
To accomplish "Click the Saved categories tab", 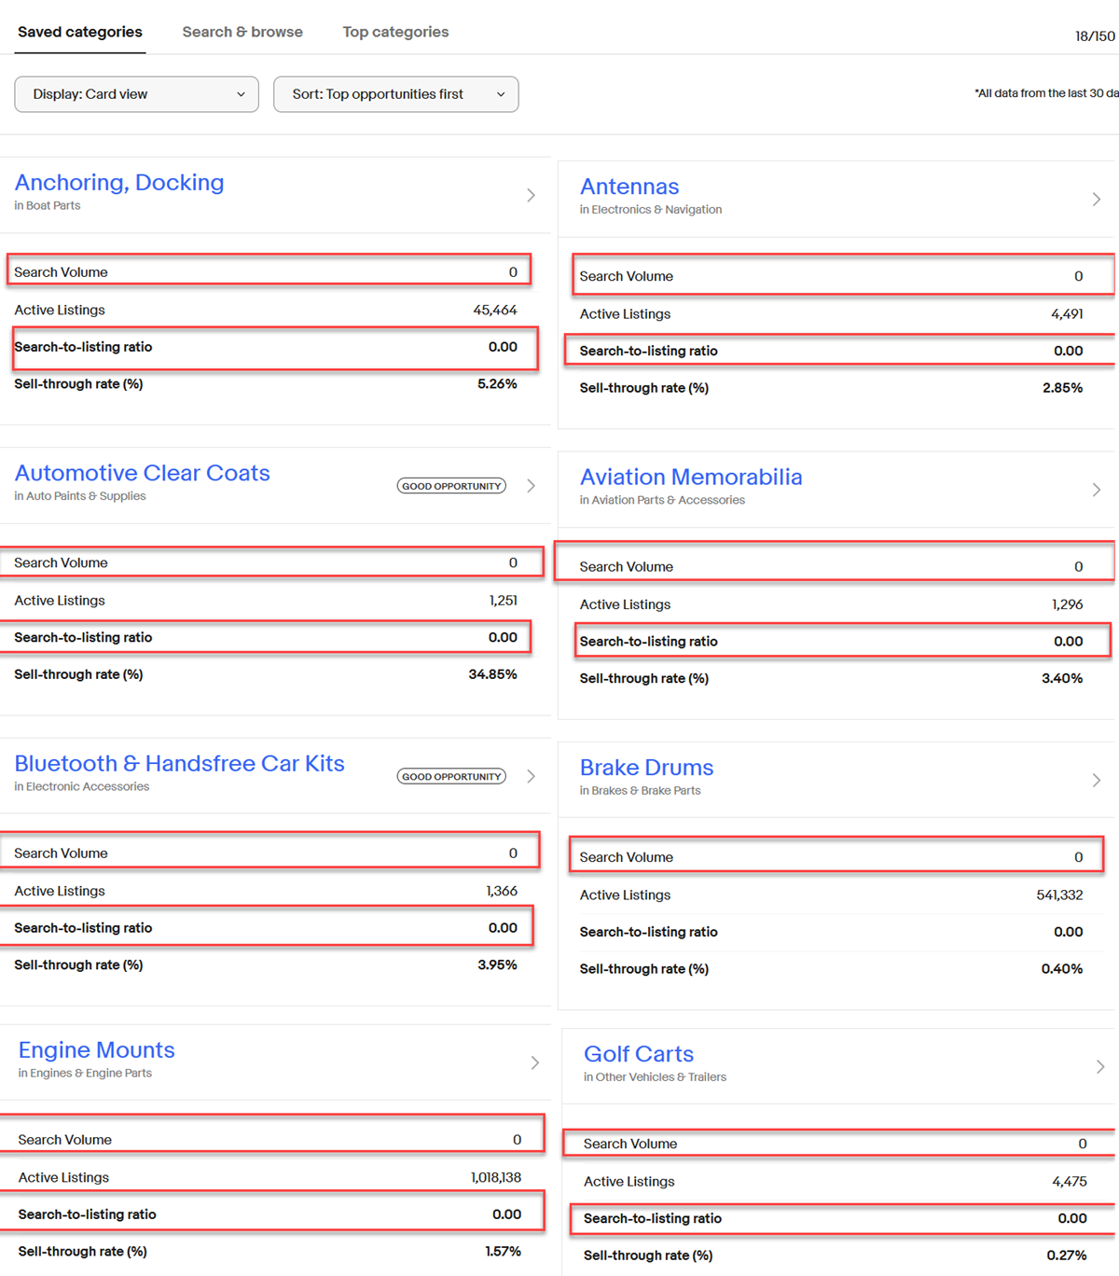I will pyautogui.click(x=79, y=32).
